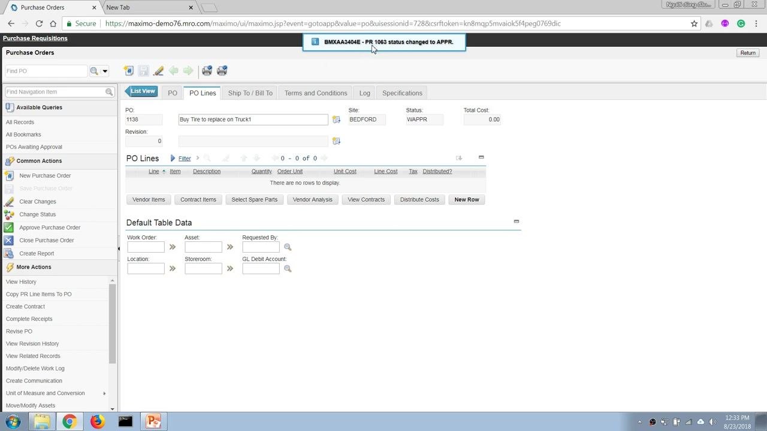The height and width of the screenshot is (431, 767).
Task: Go to previous record with toolbar arrow
Action: point(173,71)
